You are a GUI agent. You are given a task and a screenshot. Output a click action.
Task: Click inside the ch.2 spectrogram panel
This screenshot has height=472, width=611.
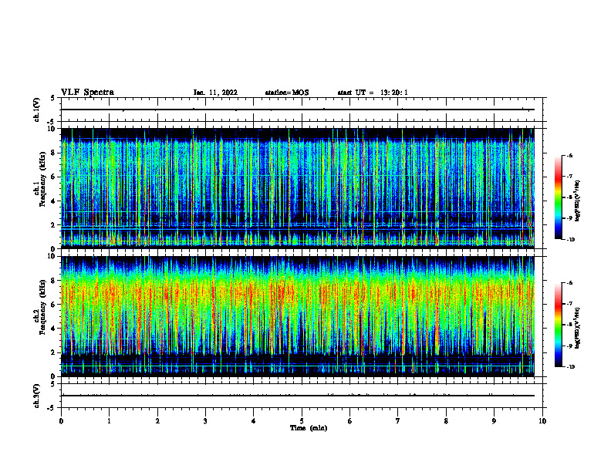pyautogui.click(x=298, y=316)
